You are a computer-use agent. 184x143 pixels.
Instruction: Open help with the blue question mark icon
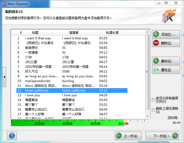tap(12, 136)
